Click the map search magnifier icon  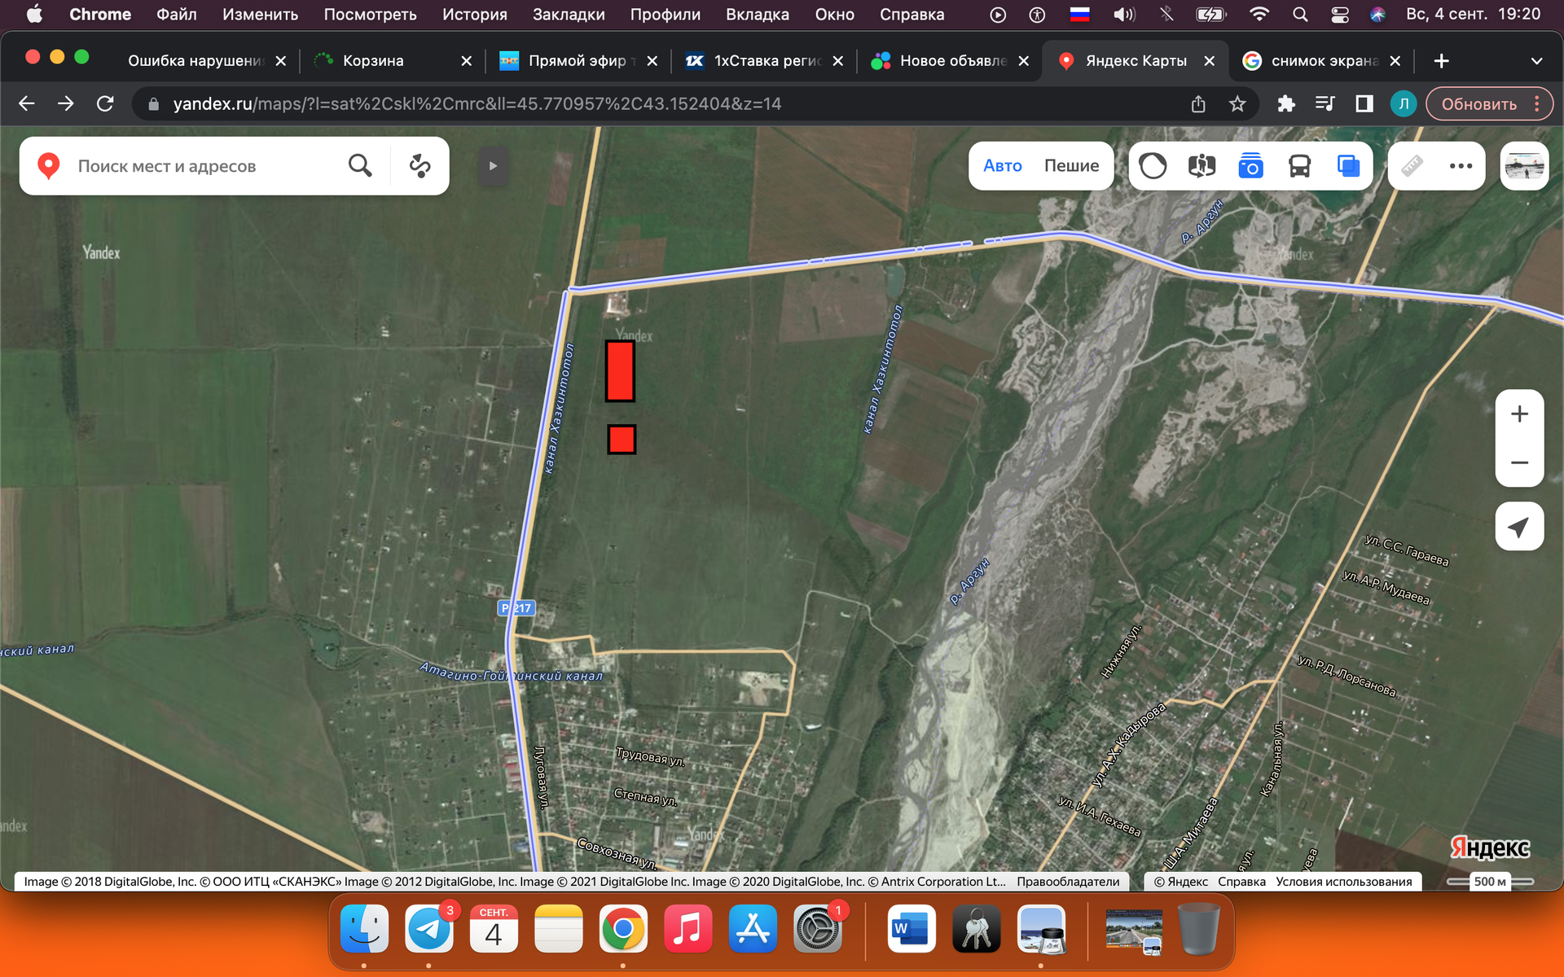[360, 166]
